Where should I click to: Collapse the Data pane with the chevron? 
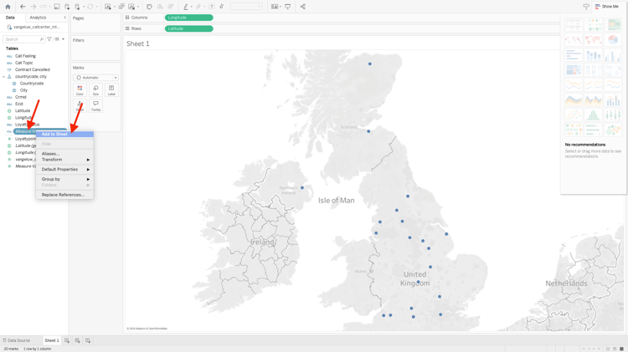tap(64, 18)
